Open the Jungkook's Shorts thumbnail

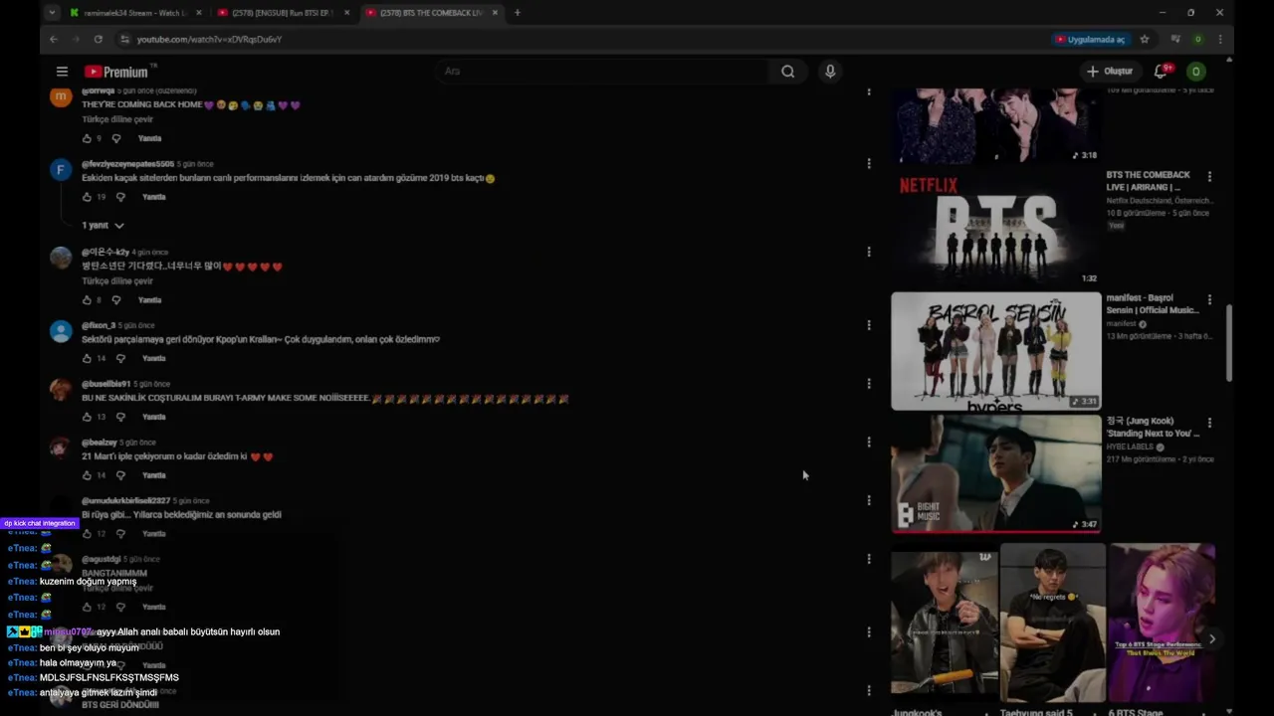(944, 623)
